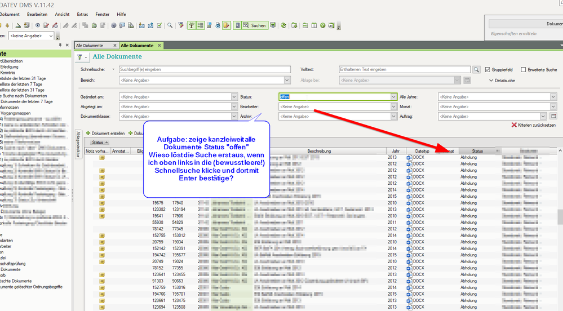563x311 pixels.
Task: Click the table vertical scrollbar thumb
Action: click(x=560, y=217)
